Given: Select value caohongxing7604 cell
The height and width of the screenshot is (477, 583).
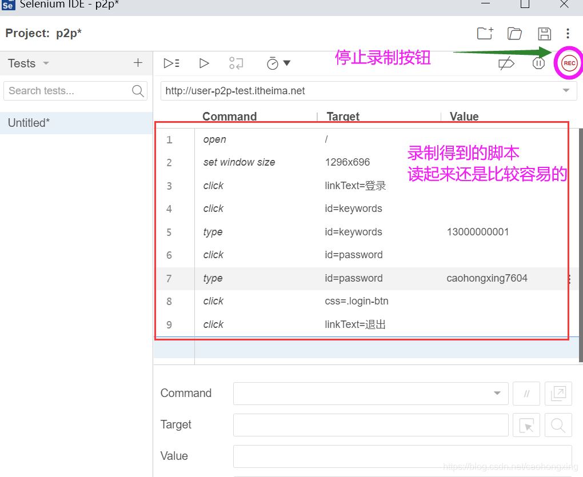Looking at the screenshot, I should pyautogui.click(x=487, y=278).
